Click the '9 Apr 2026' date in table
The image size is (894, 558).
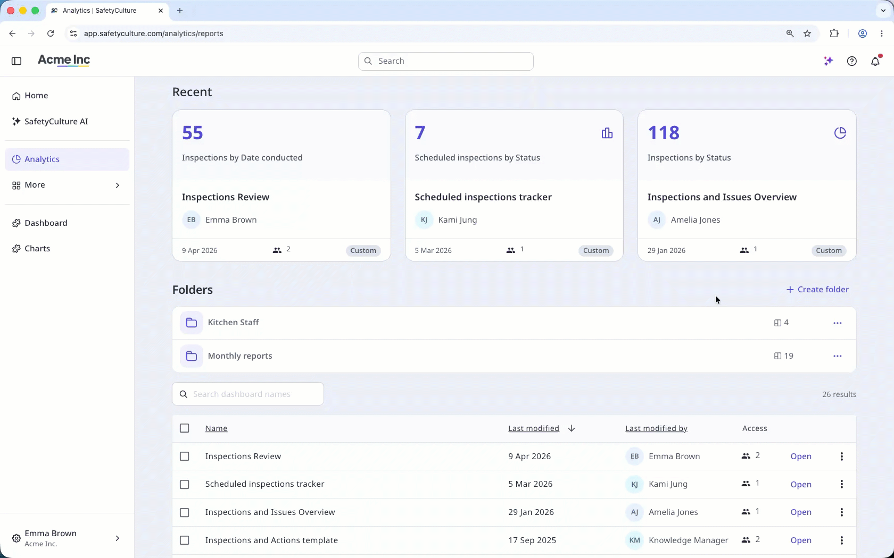point(529,456)
